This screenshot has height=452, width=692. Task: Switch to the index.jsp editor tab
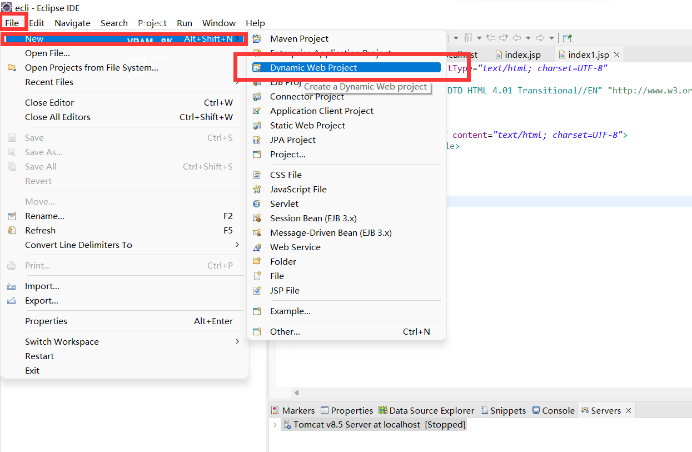point(517,54)
